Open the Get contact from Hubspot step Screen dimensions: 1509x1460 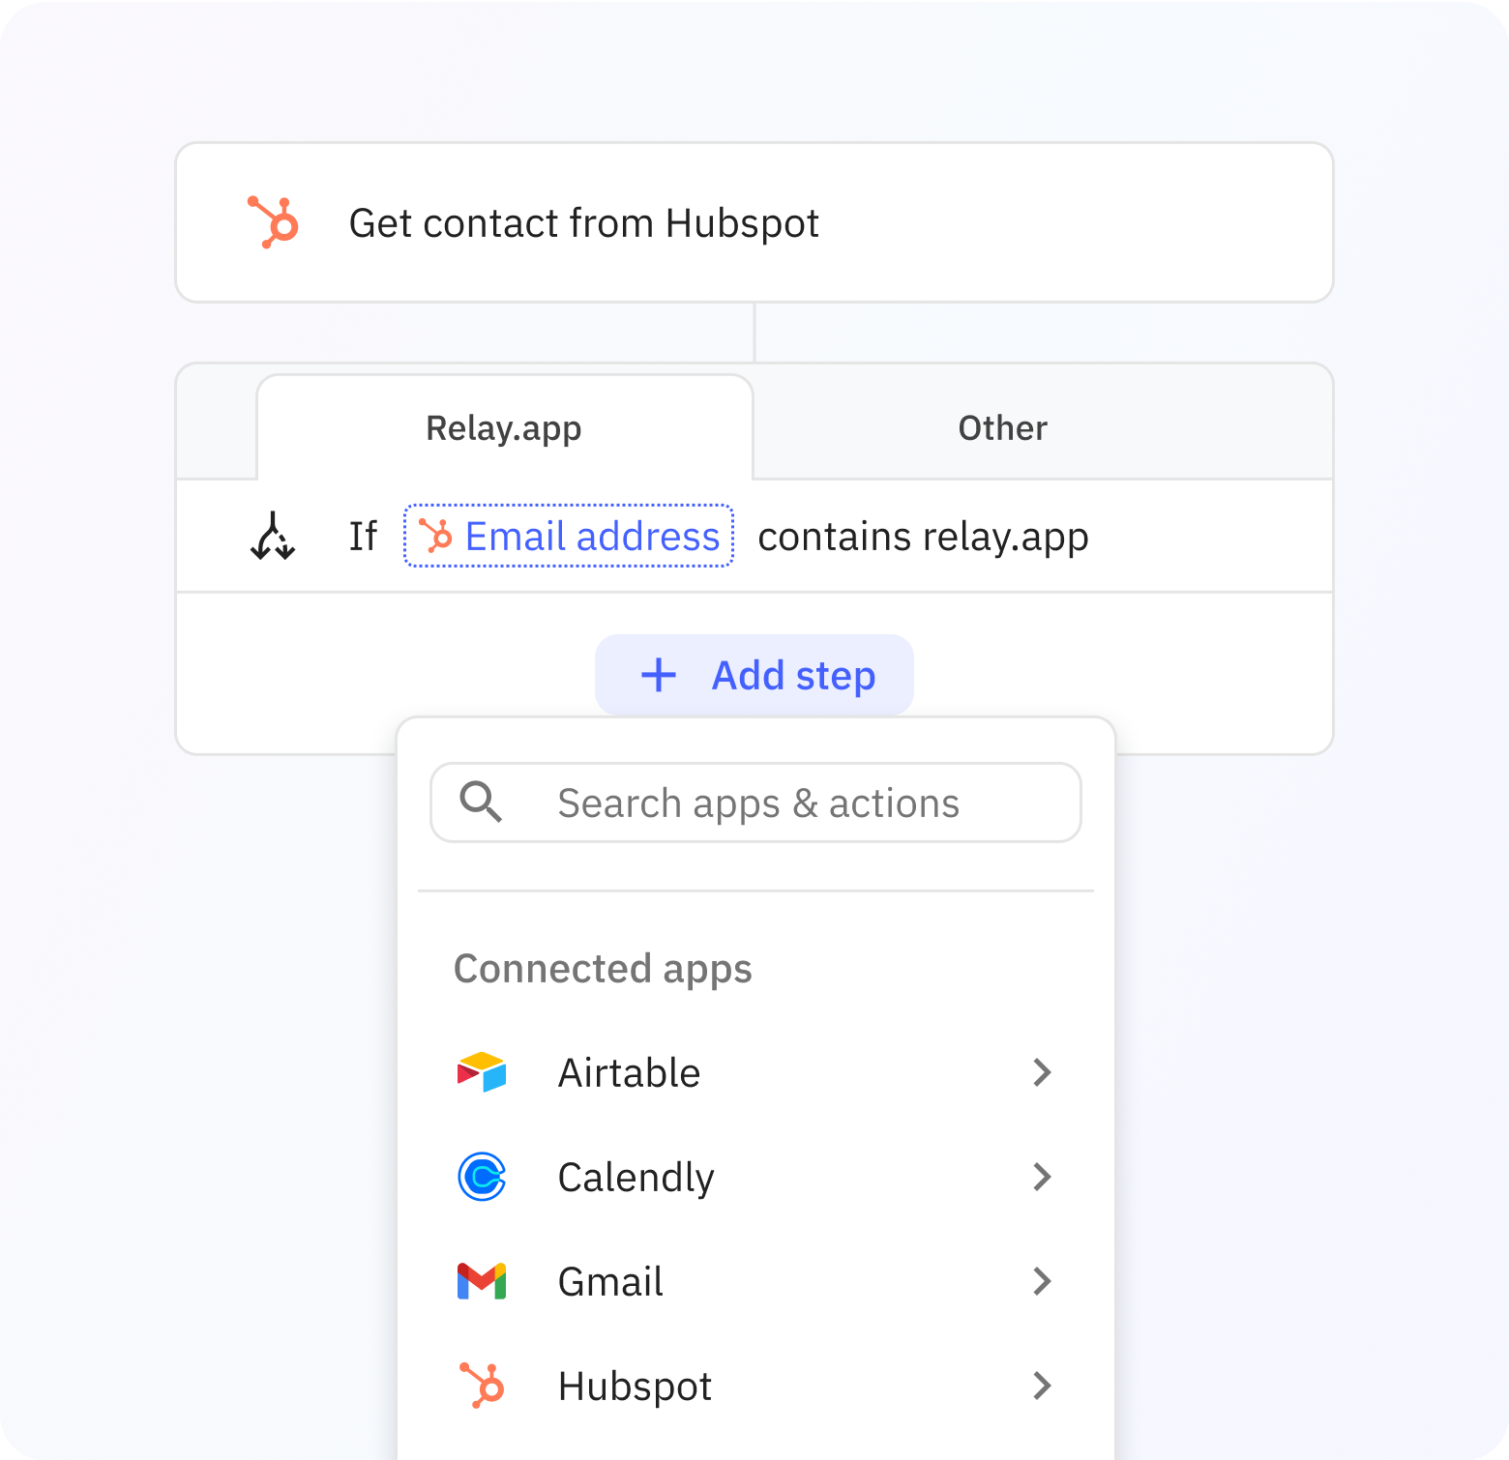pyautogui.click(x=584, y=222)
